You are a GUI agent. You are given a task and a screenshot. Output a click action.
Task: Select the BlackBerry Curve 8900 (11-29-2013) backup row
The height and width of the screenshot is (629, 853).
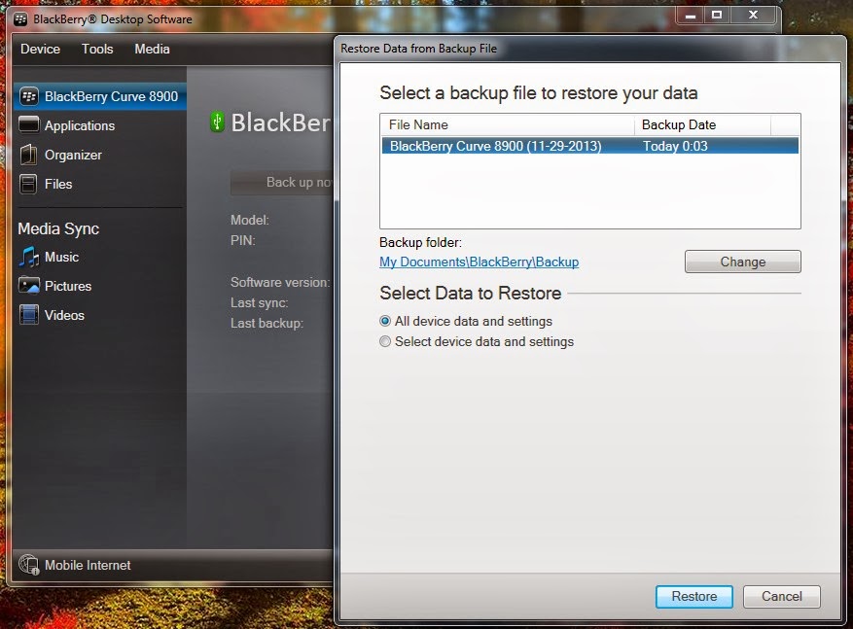click(x=590, y=146)
